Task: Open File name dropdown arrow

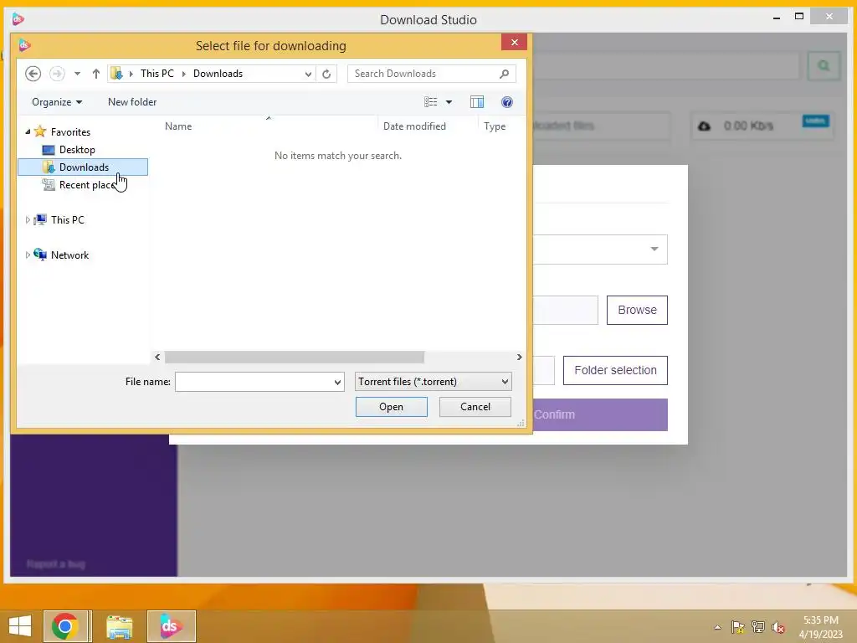Action: (337, 382)
